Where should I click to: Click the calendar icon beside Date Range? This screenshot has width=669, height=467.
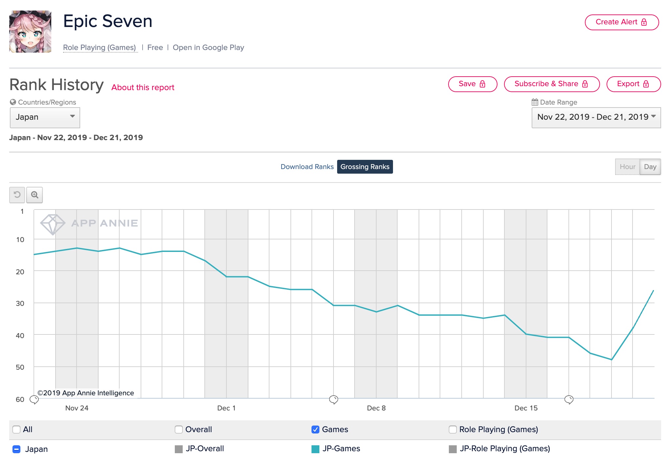(535, 102)
